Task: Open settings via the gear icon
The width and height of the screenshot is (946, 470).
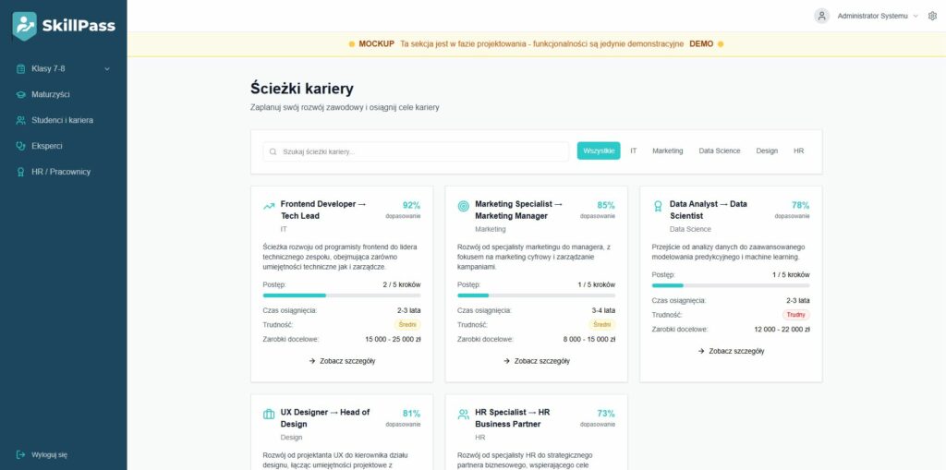Action: pyautogui.click(x=932, y=16)
